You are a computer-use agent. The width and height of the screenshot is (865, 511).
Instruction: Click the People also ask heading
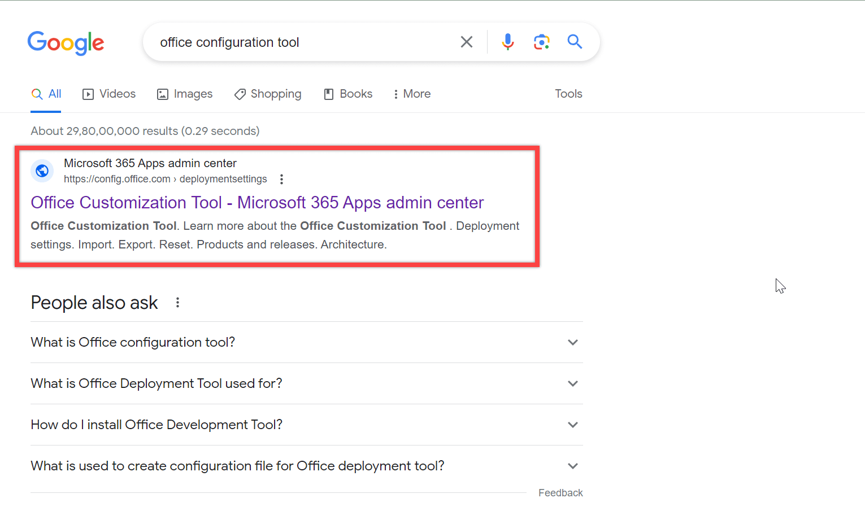click(x=94, y=303)
